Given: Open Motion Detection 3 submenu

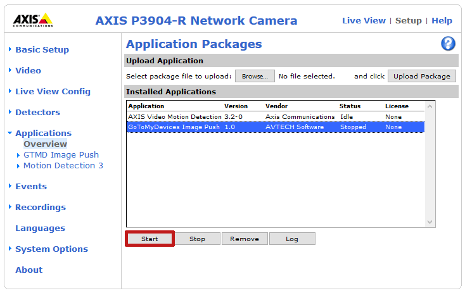Looking at the screenshot, I should pyautogui.click(x=63, y=166).
